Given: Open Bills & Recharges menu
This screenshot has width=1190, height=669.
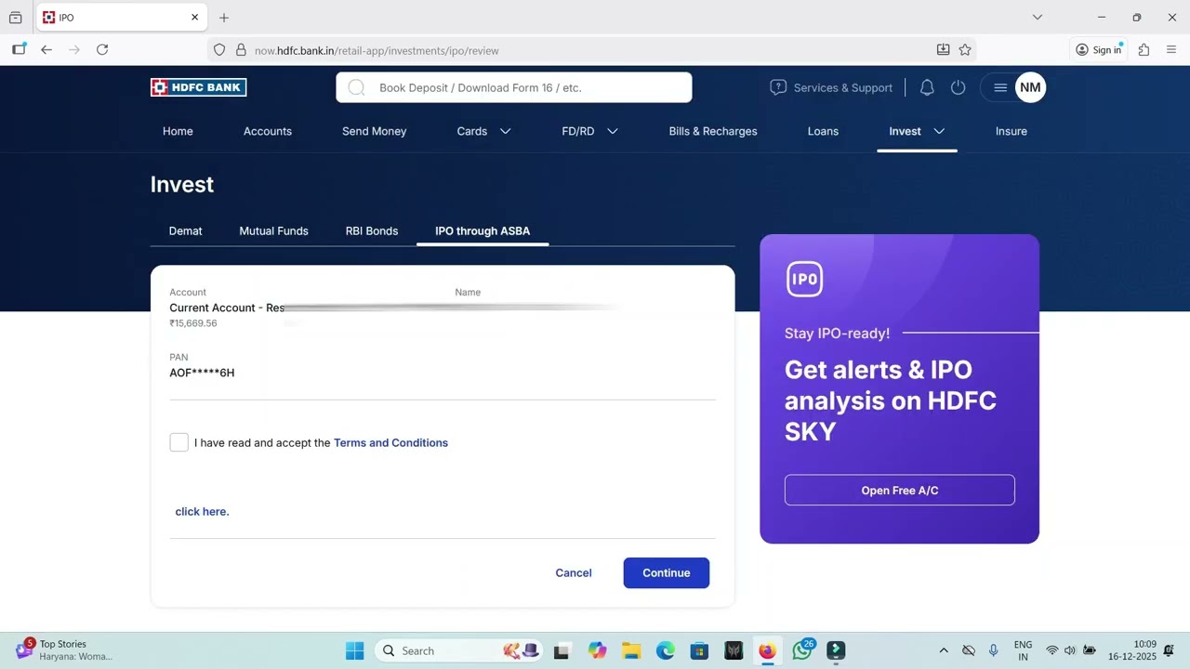Looking at the screenshot, I should 713,131.
